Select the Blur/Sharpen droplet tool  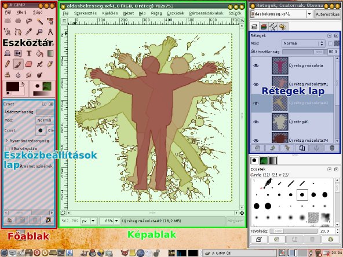pyautogui.click(x=18, y=75)
